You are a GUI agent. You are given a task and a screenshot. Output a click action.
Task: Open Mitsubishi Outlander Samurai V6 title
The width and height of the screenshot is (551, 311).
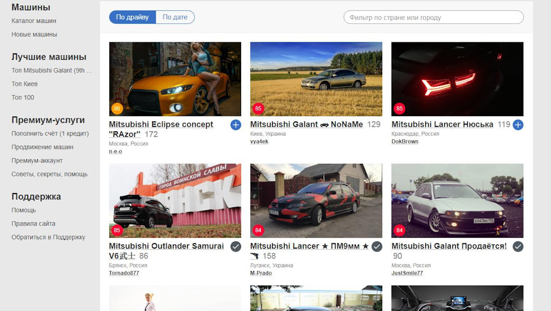tap(166, 251)
